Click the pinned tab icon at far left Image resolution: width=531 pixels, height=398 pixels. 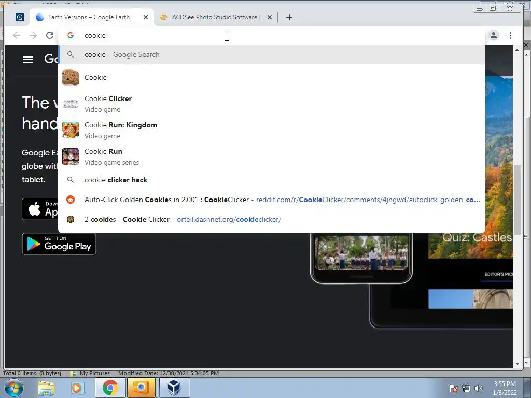click(20, 17)
